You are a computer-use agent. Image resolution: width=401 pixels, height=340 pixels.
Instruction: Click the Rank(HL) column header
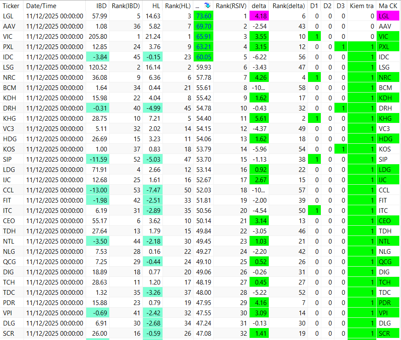(178, 6)
